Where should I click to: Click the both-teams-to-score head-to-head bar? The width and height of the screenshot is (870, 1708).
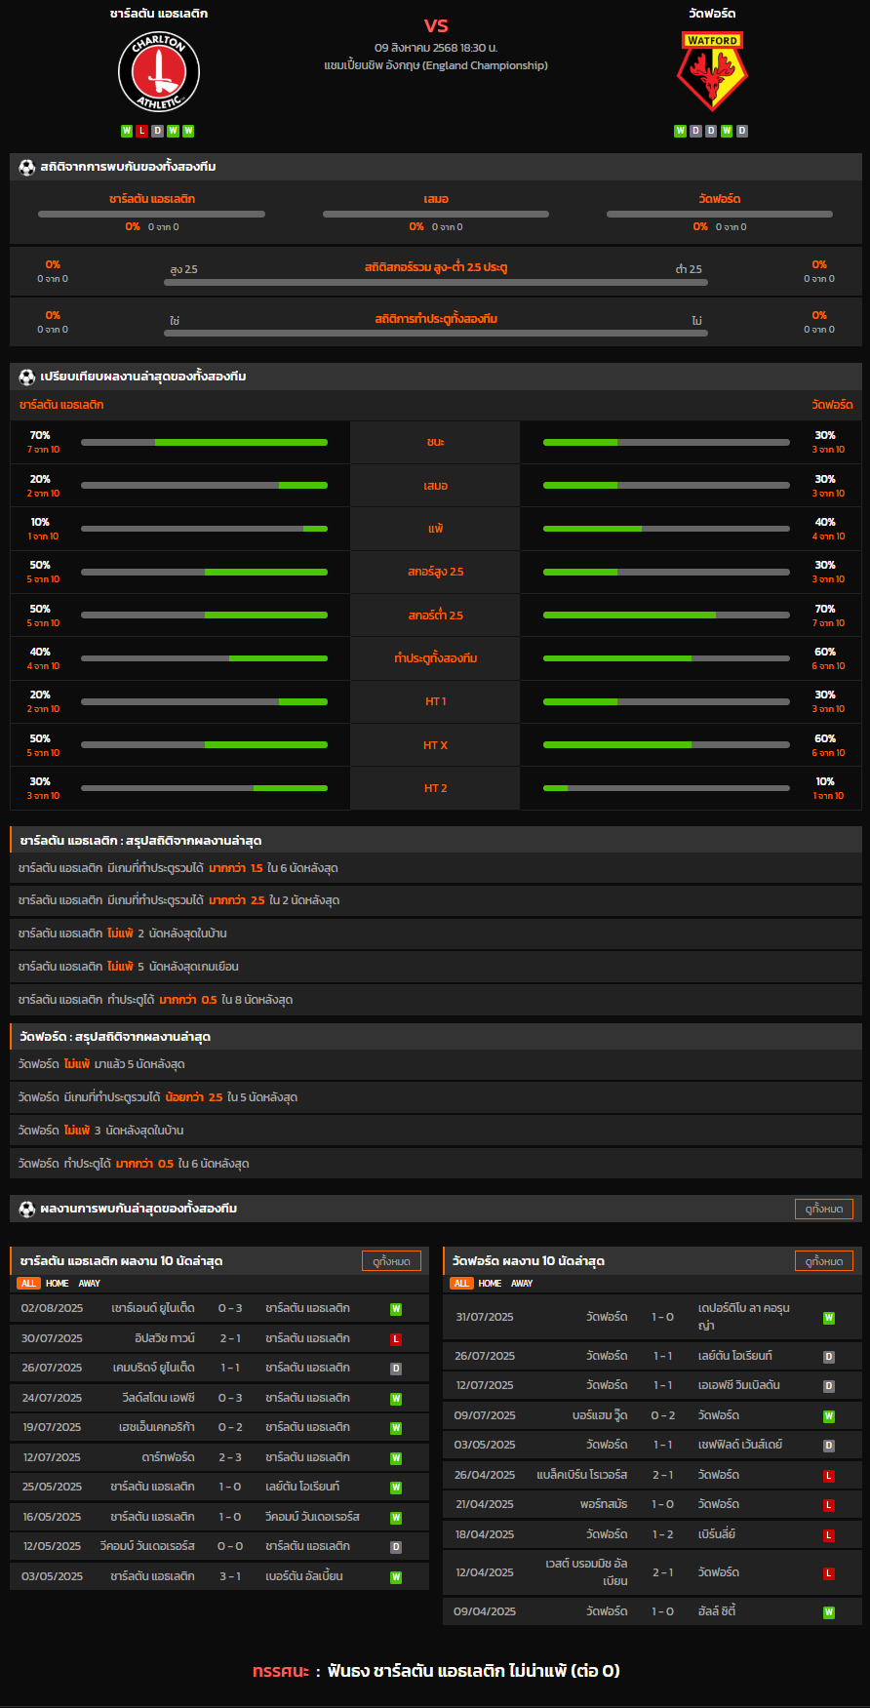point(436,333)
